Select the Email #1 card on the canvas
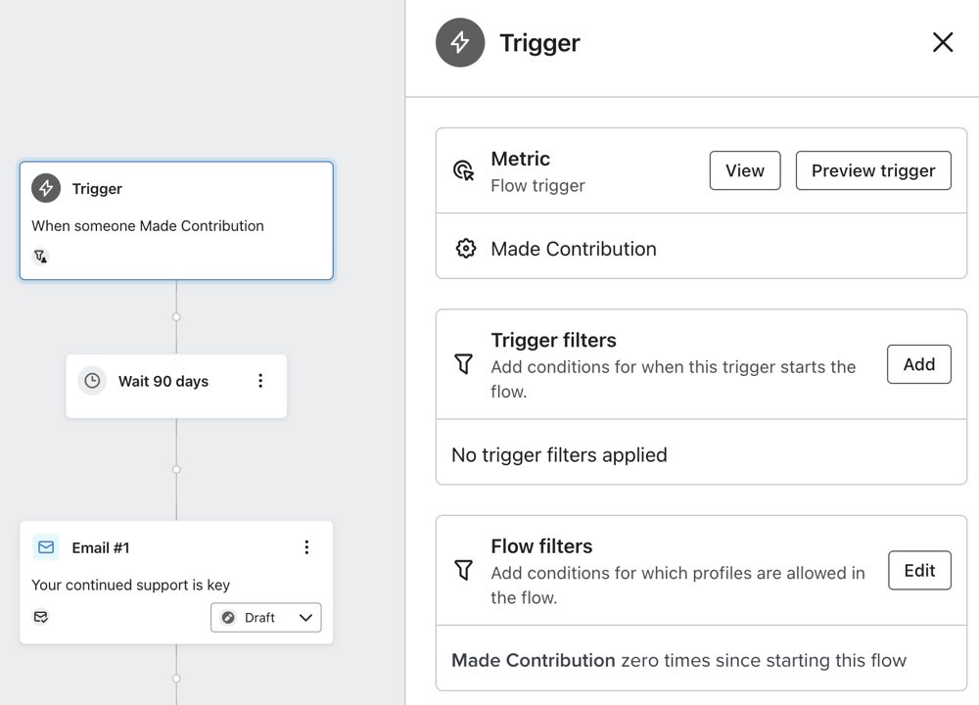This screenshot has width=979, height=705. coord(147,583)
